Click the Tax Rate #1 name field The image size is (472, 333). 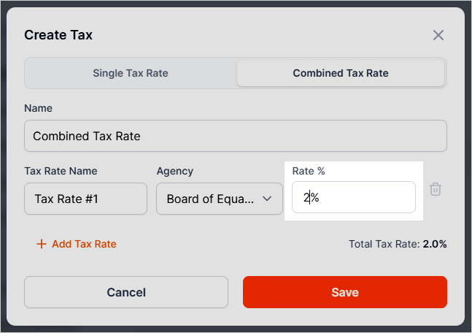point(85,199)
